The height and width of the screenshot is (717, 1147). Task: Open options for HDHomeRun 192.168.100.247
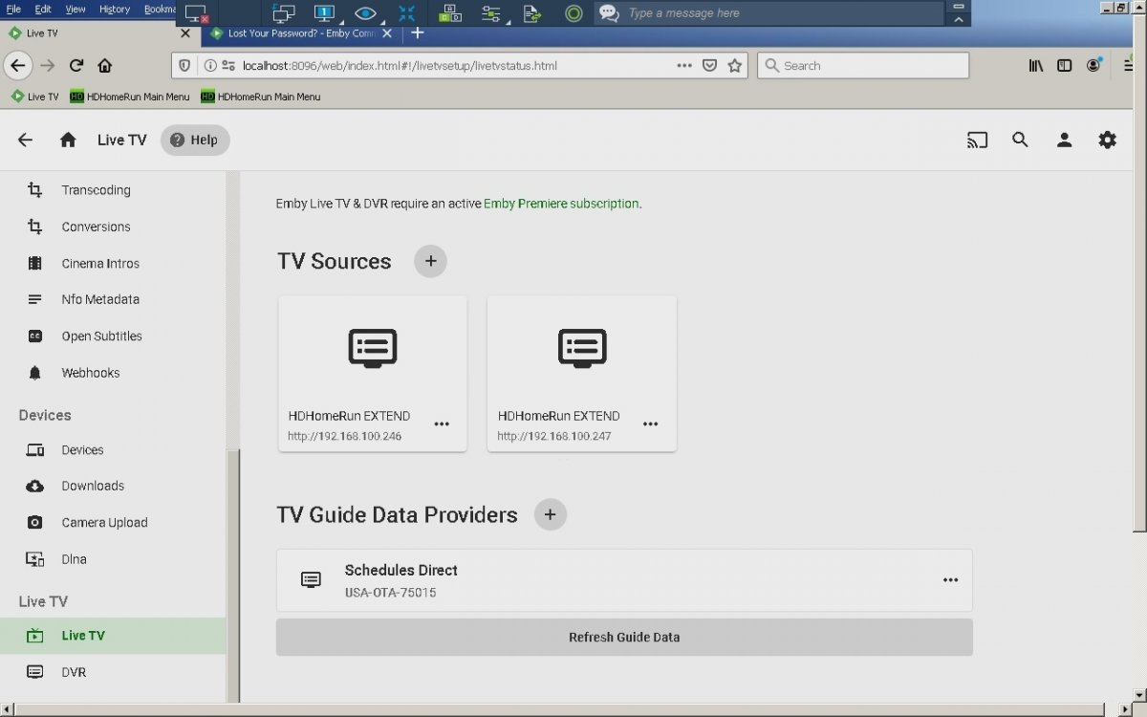tap(651, 424)
